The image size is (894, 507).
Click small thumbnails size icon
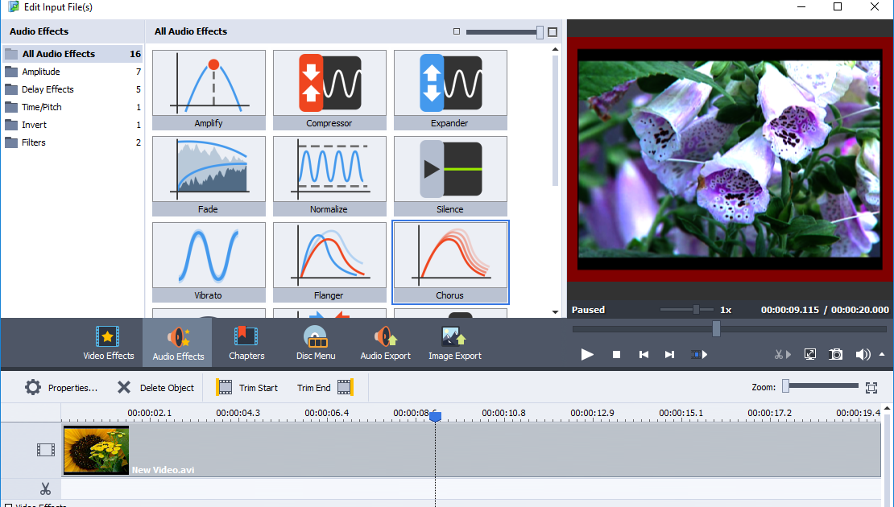[456, 32]
